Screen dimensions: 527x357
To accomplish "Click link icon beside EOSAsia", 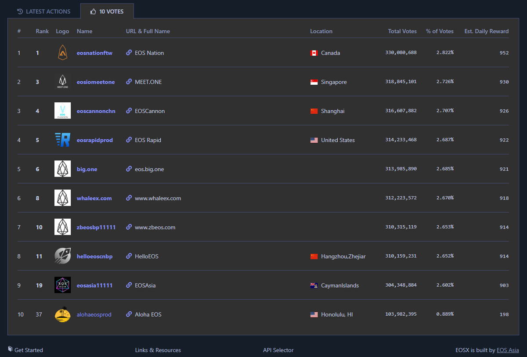I will [129, 285].
